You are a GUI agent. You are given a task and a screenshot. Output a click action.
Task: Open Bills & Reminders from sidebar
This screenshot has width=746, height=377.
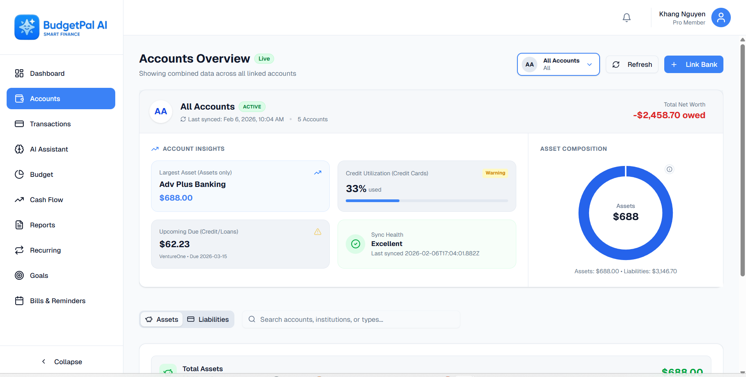click(x=57, y=300)
